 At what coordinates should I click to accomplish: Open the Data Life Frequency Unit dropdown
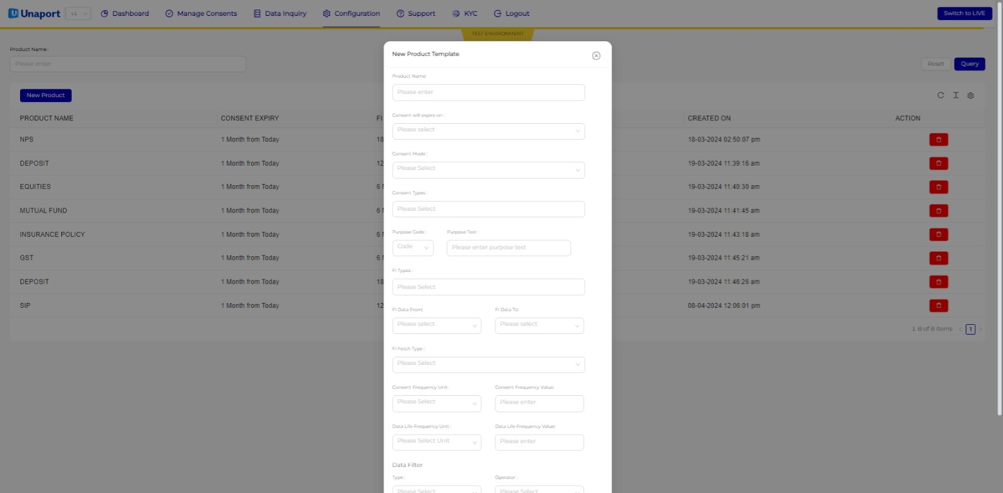pos(436,443)
